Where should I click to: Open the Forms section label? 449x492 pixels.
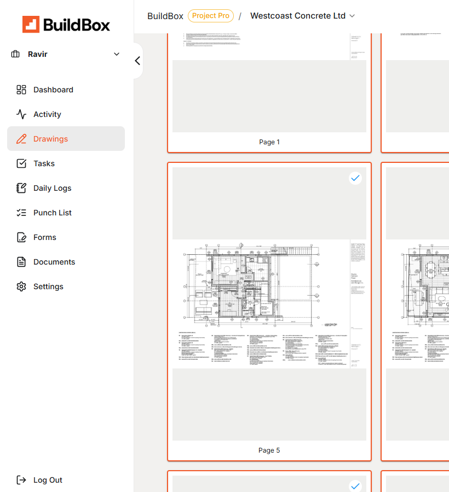(45, 237)
